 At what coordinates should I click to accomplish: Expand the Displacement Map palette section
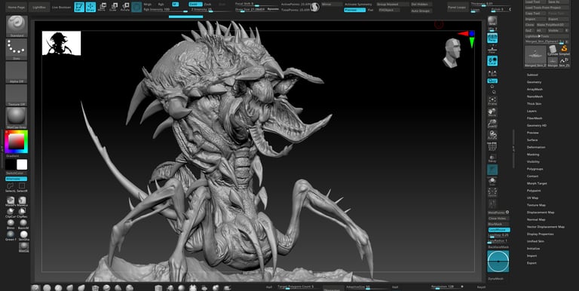tap(541, 213)
